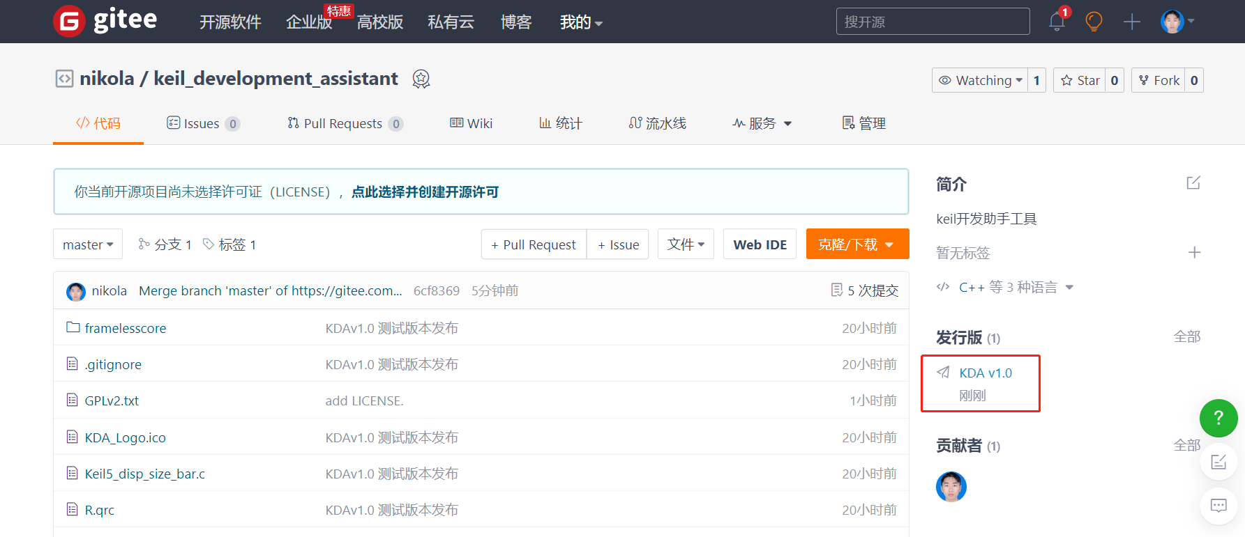Click the file icon next to GPLv2.txt

72,400
